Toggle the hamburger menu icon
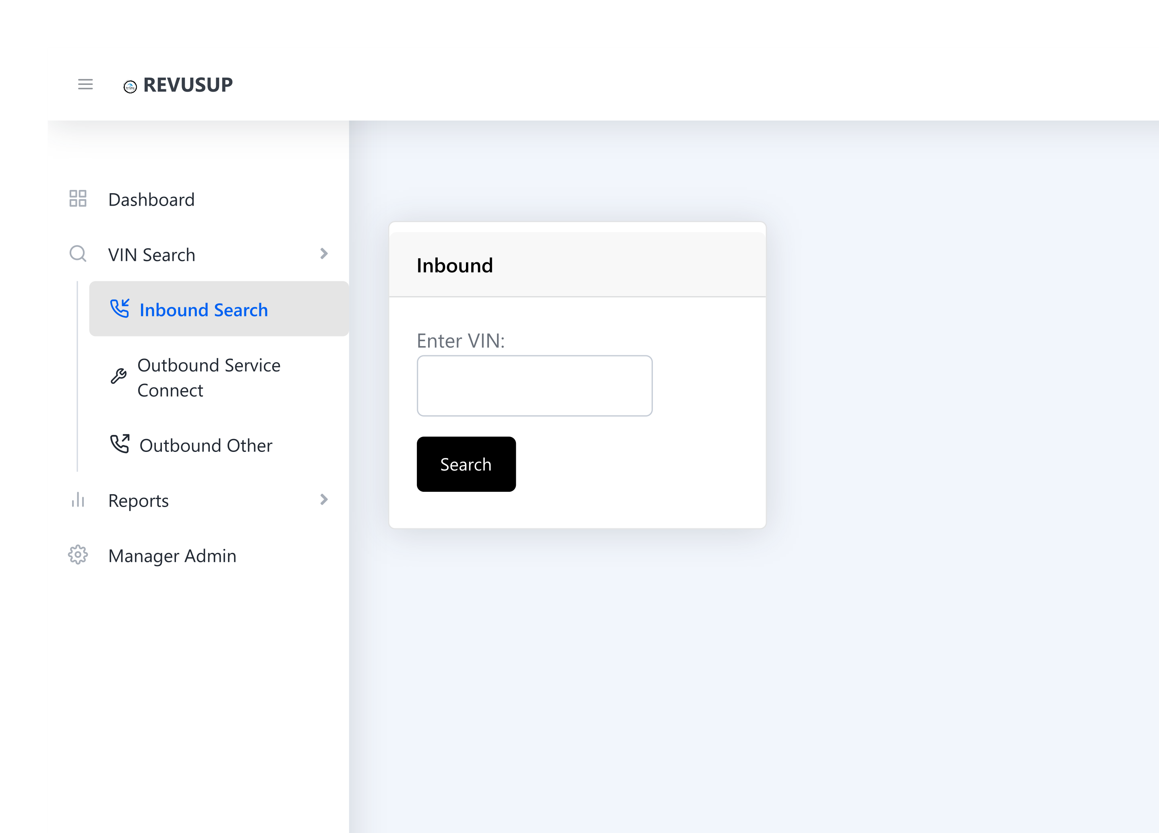1159x833 pixels. click(x=85, y=84)
